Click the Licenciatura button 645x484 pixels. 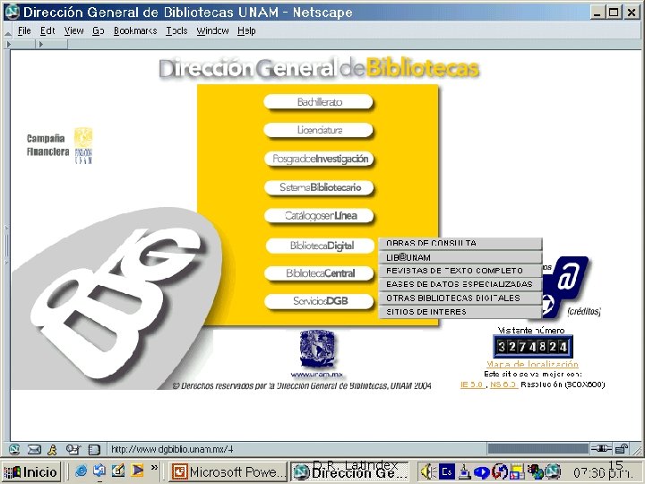click(x=318, y=131)
